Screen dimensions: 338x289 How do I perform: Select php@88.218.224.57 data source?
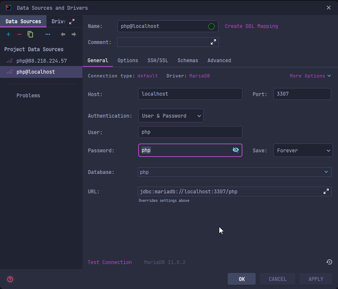tap(41, 61)
